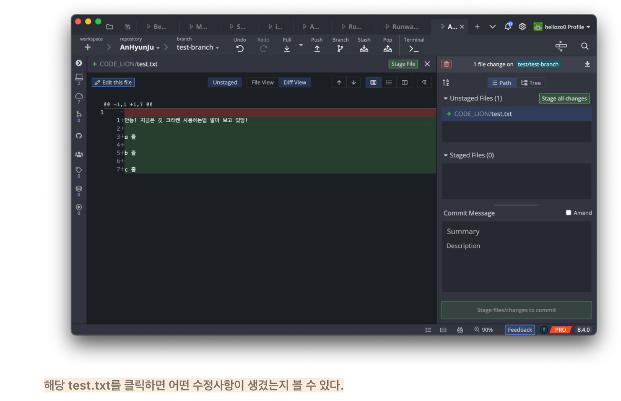Click the Redo arrow icon
The height and width of the screenshot is (401, 621).
click(263, 48)
